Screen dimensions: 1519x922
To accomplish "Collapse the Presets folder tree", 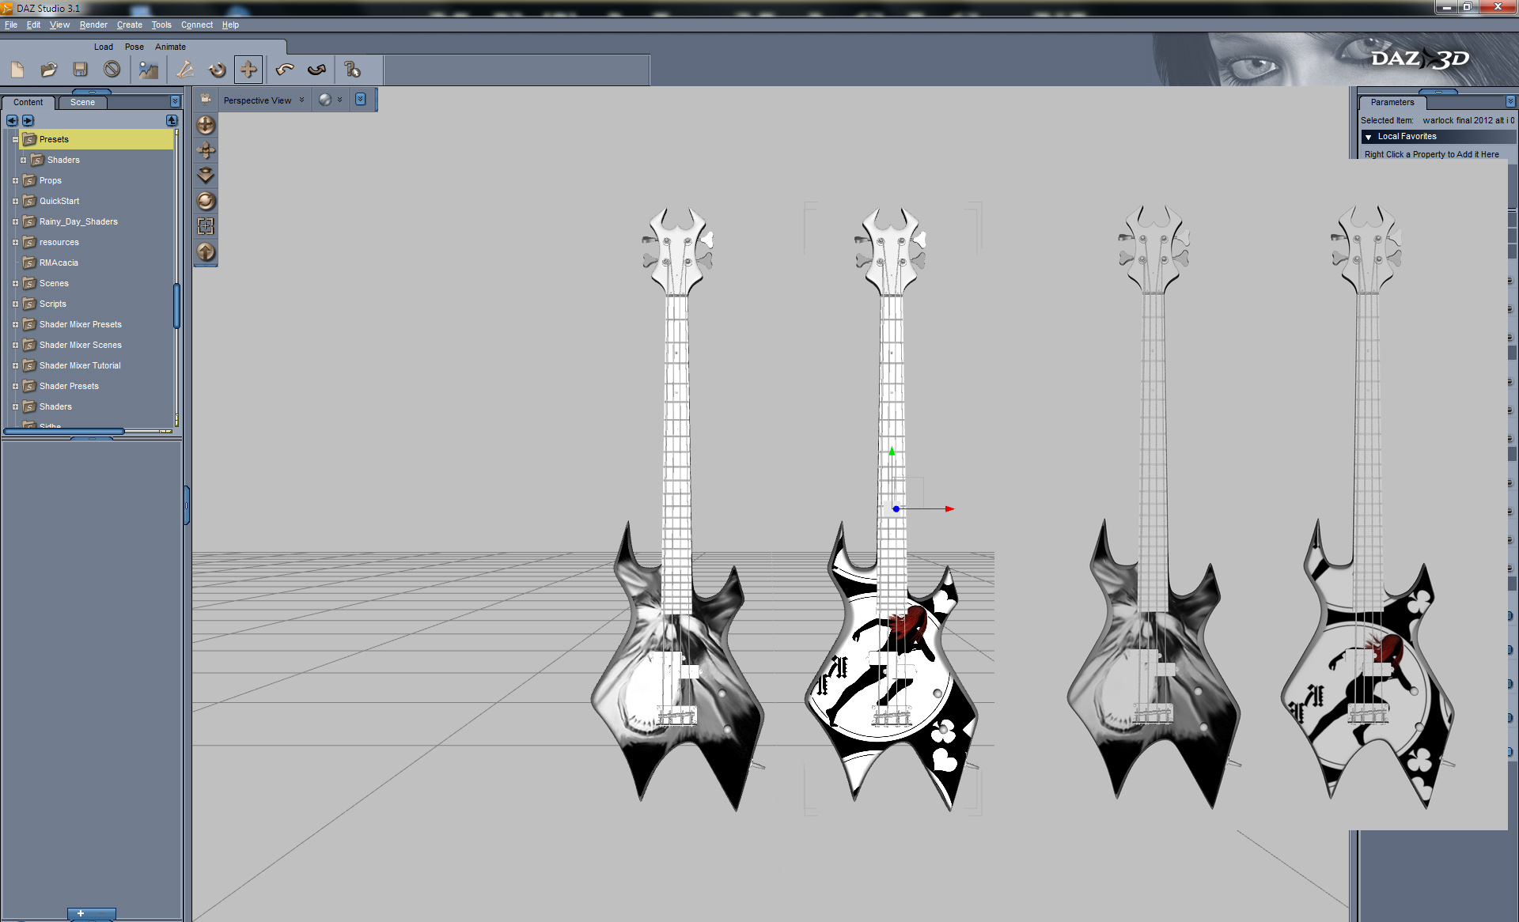I will [15, 139].
